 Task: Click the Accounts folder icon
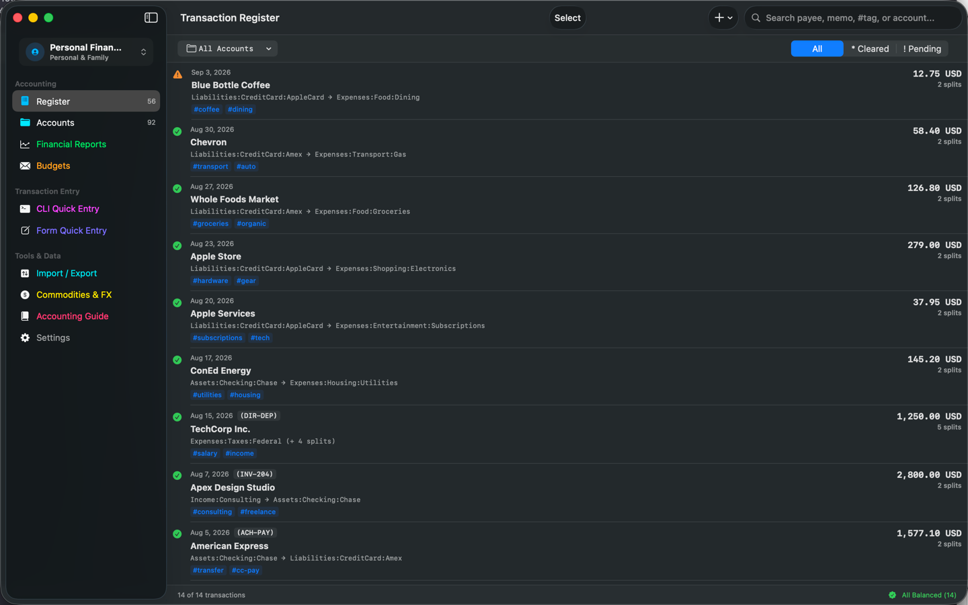coord(25,122)
